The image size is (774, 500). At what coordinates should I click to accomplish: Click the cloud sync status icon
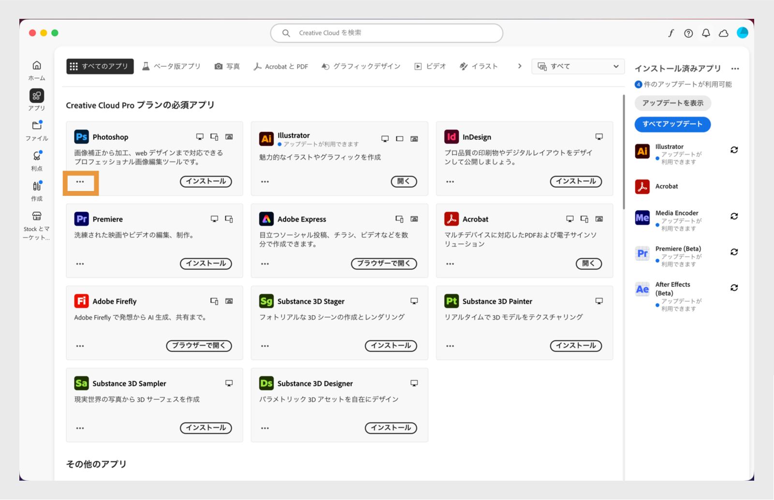[724, 33]
